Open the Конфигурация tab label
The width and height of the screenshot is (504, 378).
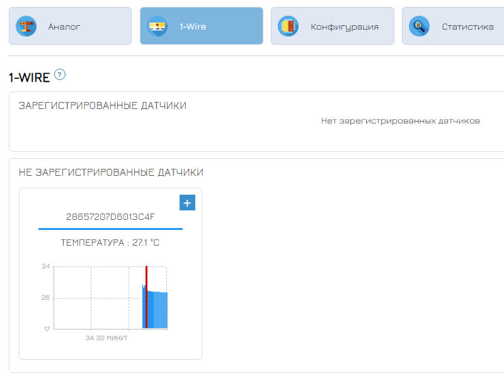pos(344,27)
